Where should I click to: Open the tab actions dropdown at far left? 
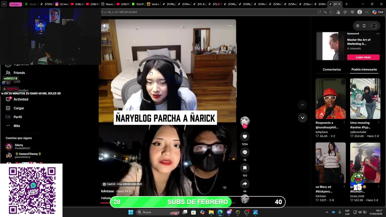(x=4, y=4)
